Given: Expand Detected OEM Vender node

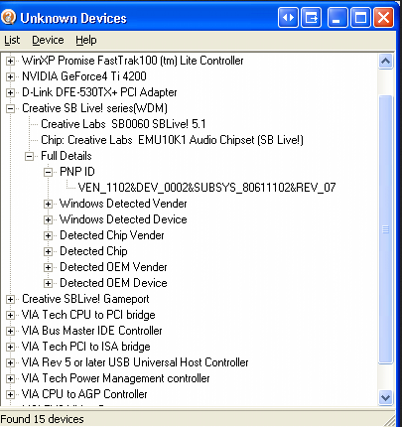Looking at the screenshot, I should [48, 267].
